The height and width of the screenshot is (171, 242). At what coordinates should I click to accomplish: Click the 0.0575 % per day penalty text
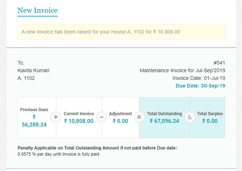point(58,154)
